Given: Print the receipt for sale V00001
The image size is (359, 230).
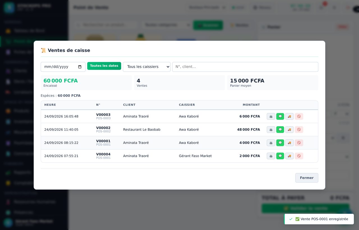Looking at the screenshot, I should coord(271,143).
